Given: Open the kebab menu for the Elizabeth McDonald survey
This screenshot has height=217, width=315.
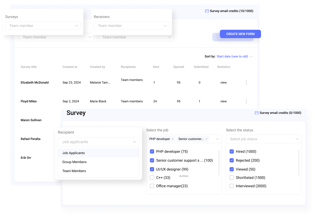Looking at the screenshot, I should click(x=246, y=83).
